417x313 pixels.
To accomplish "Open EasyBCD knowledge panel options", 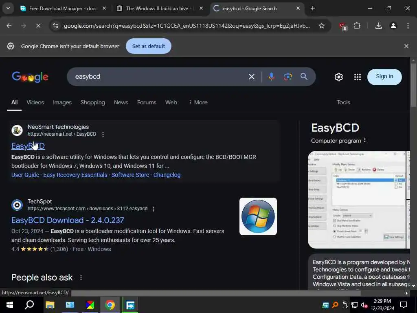I will point(365,140).
